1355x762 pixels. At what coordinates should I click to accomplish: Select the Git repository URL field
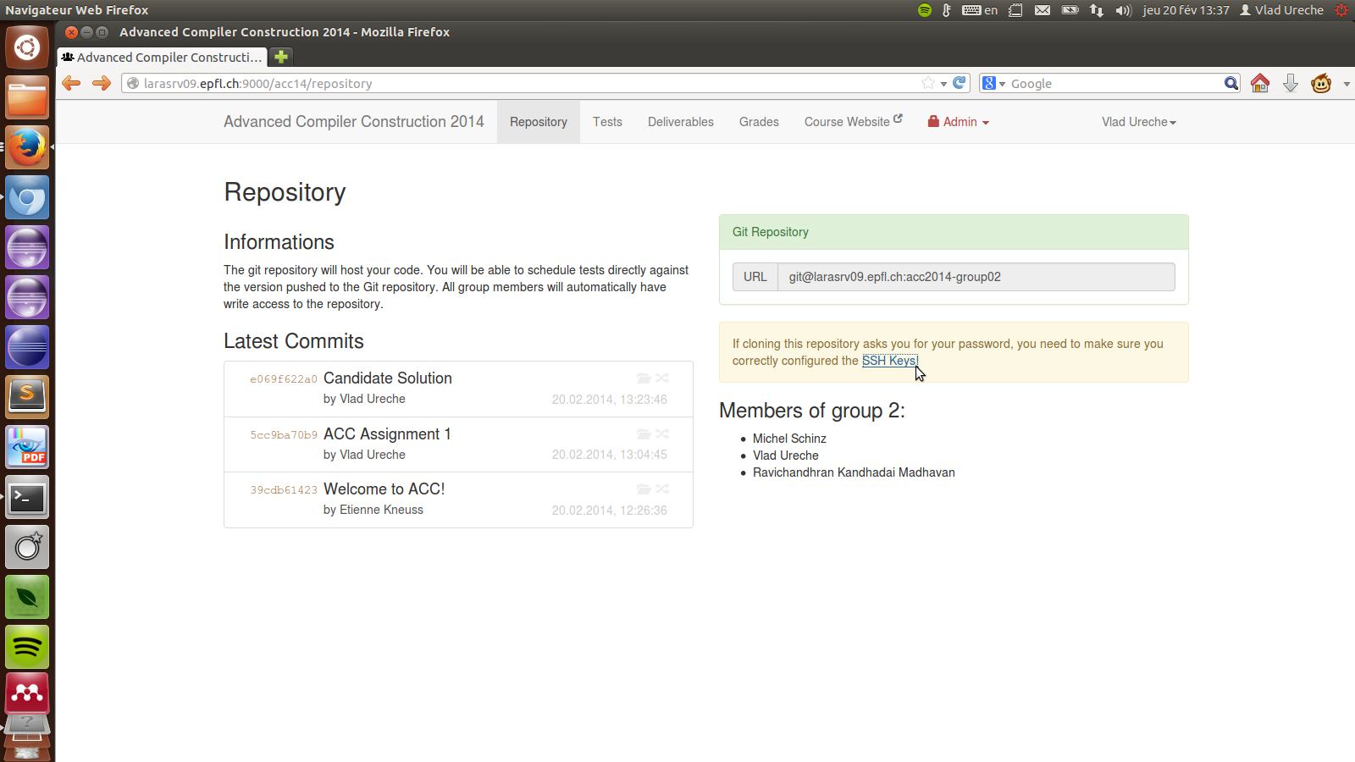(974, 277)
